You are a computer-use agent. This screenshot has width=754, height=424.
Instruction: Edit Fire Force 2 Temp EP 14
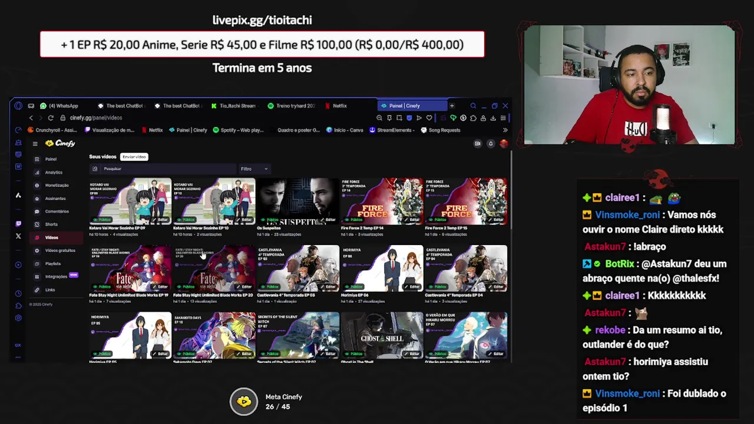(412, 220)
